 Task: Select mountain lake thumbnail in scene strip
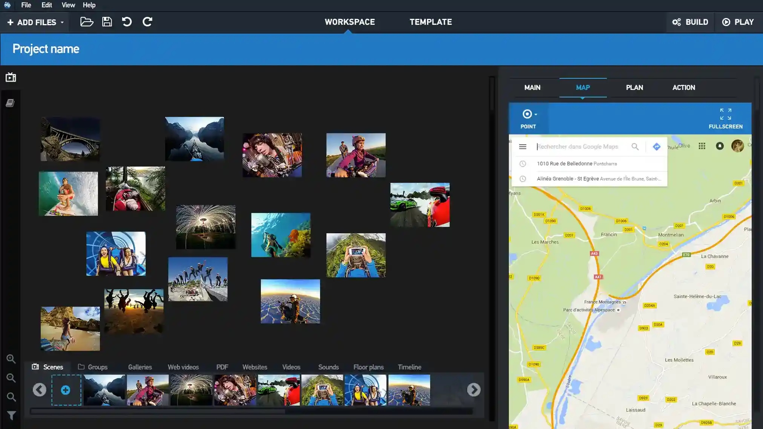[104, 390]
